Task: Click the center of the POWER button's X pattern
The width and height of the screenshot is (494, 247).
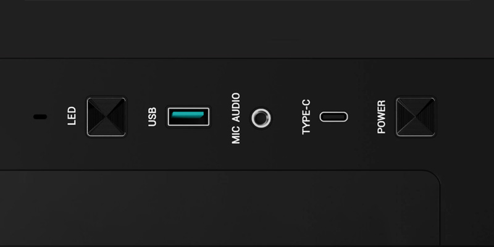Action: pyautogui.click(x=416, y=117)
